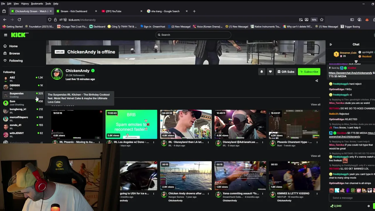
Task: Open Suspendas channel in Following list
Action: pyautogui.click(x=23, y=95)
